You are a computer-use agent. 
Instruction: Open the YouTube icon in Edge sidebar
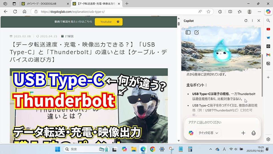(x=268, y=29)
